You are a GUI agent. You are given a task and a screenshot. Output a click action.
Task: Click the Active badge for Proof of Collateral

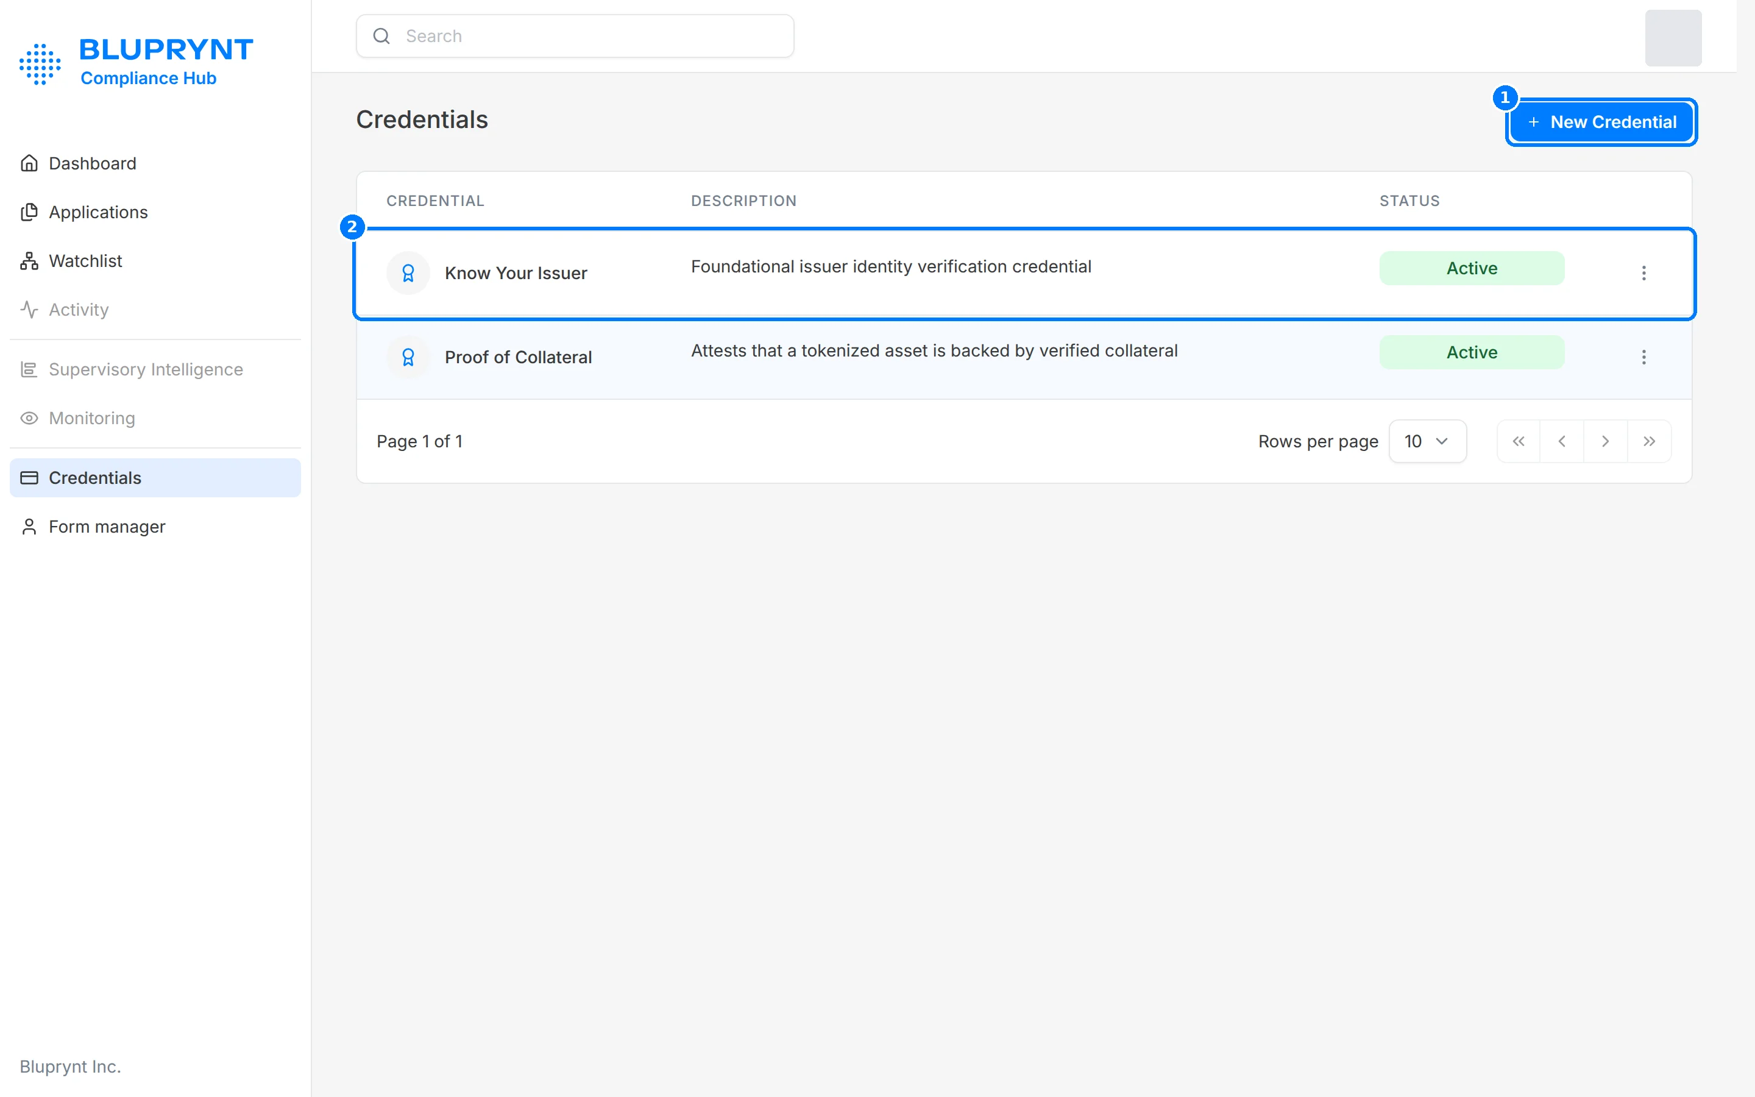coord(1472,352)
